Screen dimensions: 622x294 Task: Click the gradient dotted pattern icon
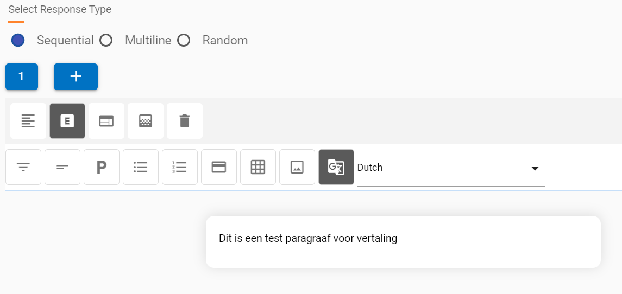(x=146, y=121)
